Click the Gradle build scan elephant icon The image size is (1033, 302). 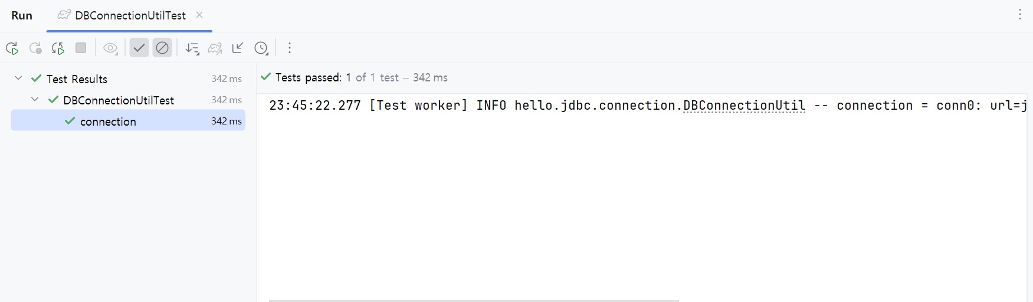pos(215,48)
